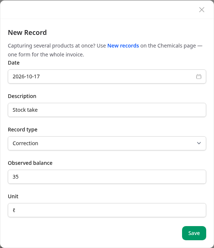Click the Date label
This screenshot has width=214, height=248.
point(14,63)
